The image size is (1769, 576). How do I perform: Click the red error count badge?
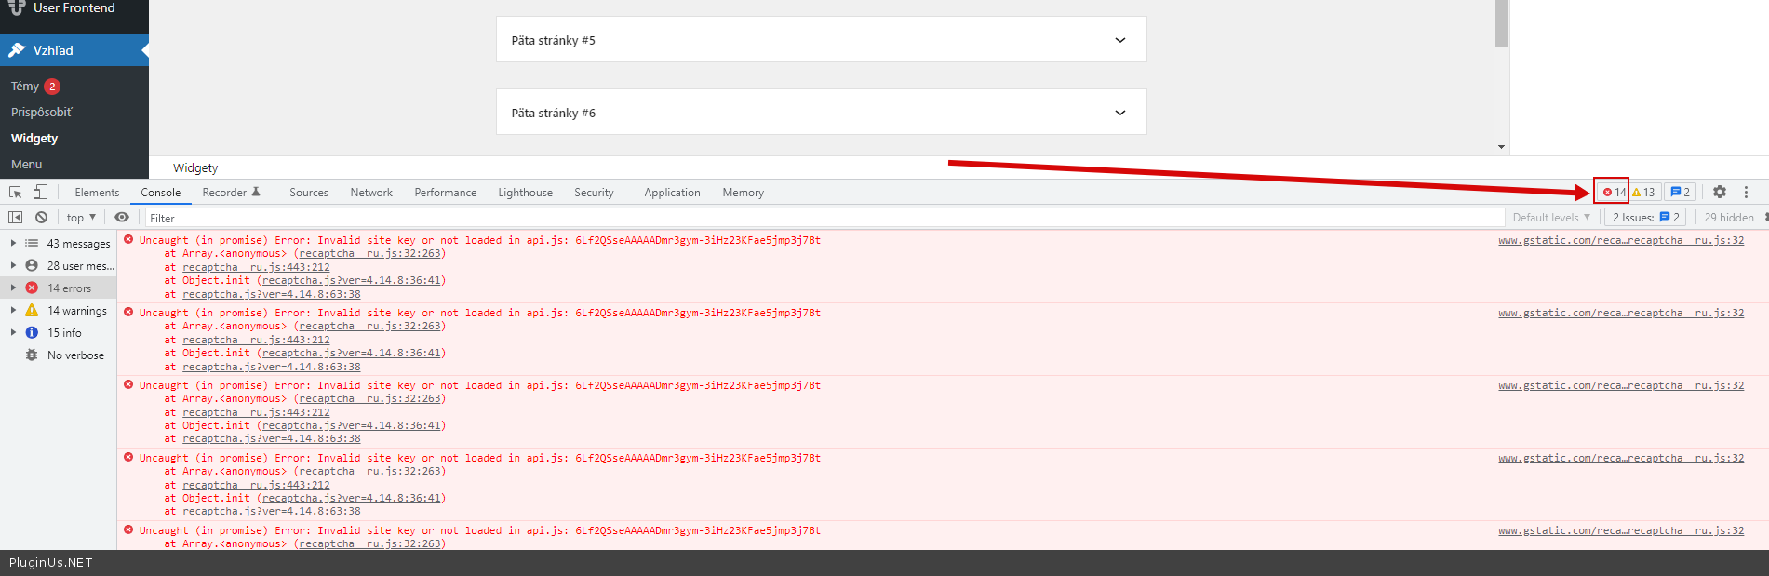[x=1613, y=192]
